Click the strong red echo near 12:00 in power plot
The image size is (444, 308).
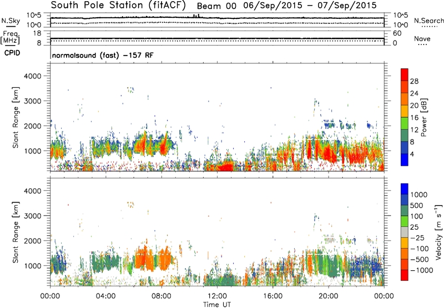(225, 166)
